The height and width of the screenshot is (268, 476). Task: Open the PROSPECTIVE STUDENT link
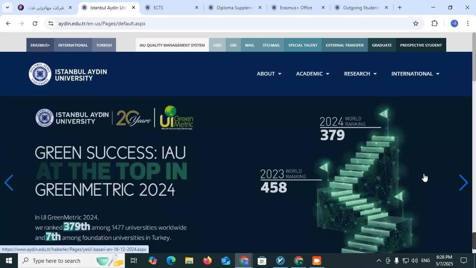[x=421, y=45]
